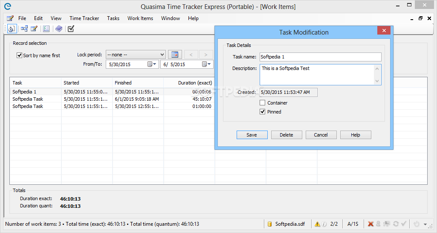Image resolution: width=437 pixels, height=233 pixels.
Task: Open the File menu
Action: click(x=22, y=18)
